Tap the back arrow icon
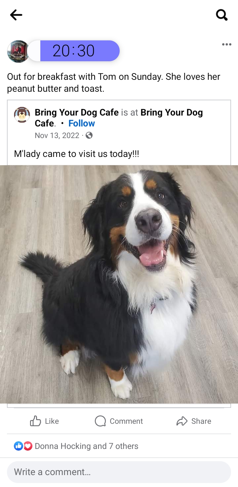 [x=16, y=15]
